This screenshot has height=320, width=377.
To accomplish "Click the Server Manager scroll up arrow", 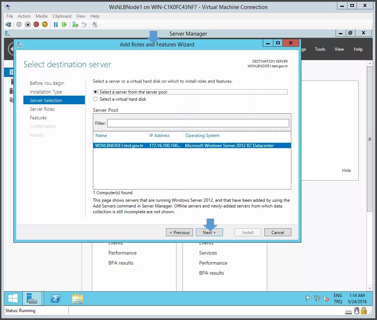I will click(x=369, y=64).
